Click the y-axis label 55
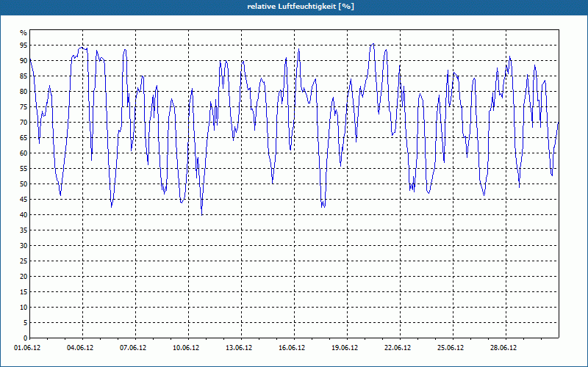The image size is (588, 367). (x=24, y=169)
